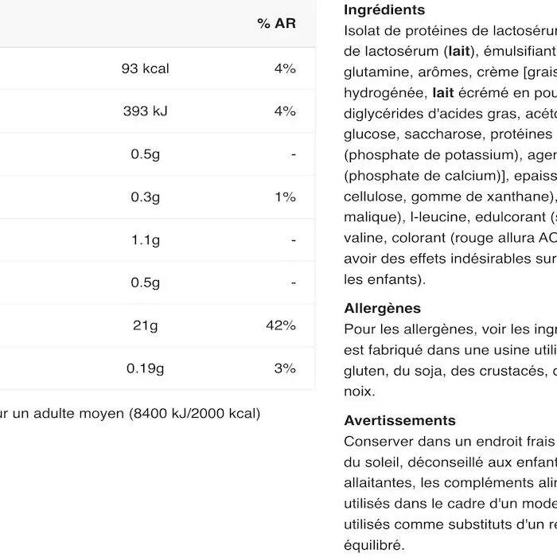The image size is (557, 557).
Task: Click the 4% value beside 93 kcal
Action: pos(285,68)
